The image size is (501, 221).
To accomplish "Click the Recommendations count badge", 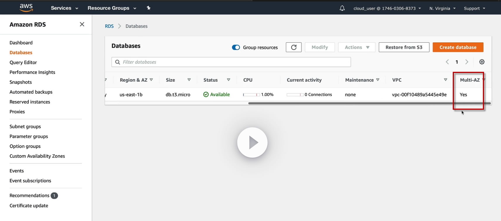I will 54,196.
